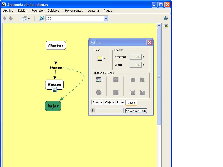This screenshot has width=223, height=167.
Task: Open the view options toolbar dropdown
Action: click(26, 19)
